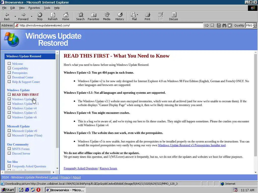Refresh the current page
This screenshot has height=193, width=258.
click(x=53, y=16)
